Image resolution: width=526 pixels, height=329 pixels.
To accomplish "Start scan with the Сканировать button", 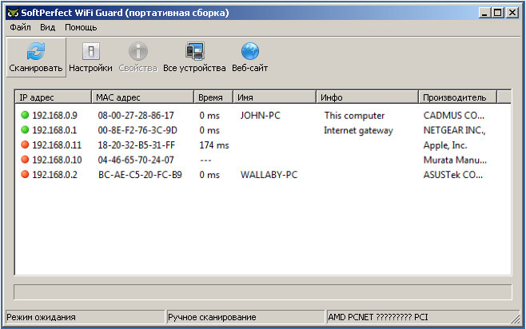I will 36,57.
